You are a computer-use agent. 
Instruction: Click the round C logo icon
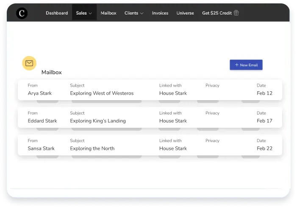point(22,13)
